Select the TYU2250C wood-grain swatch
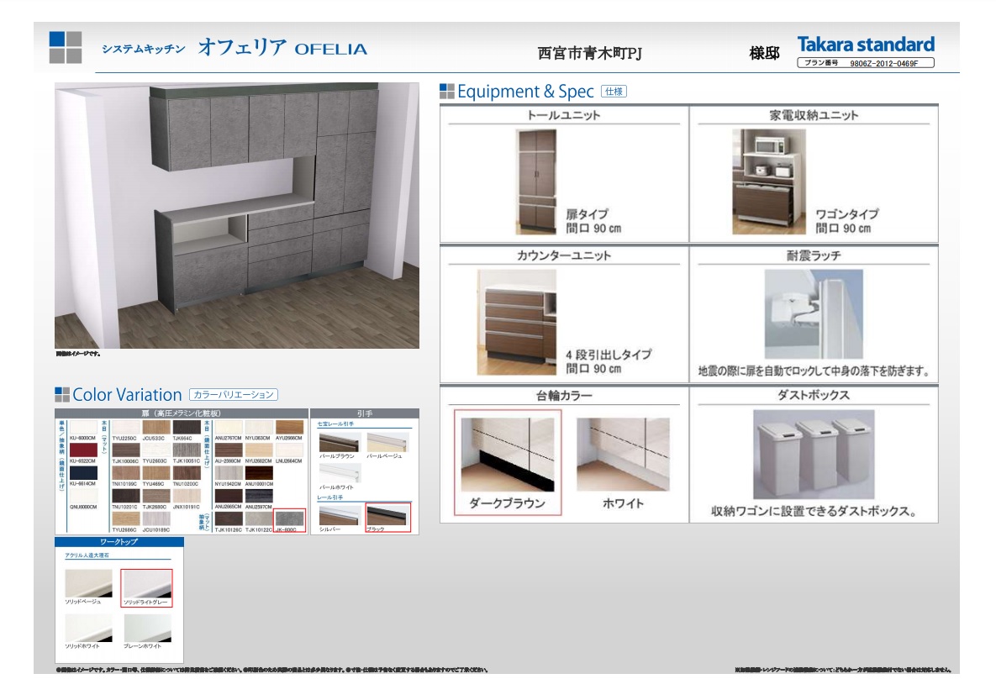996x700 pixels. click(126, 427)
